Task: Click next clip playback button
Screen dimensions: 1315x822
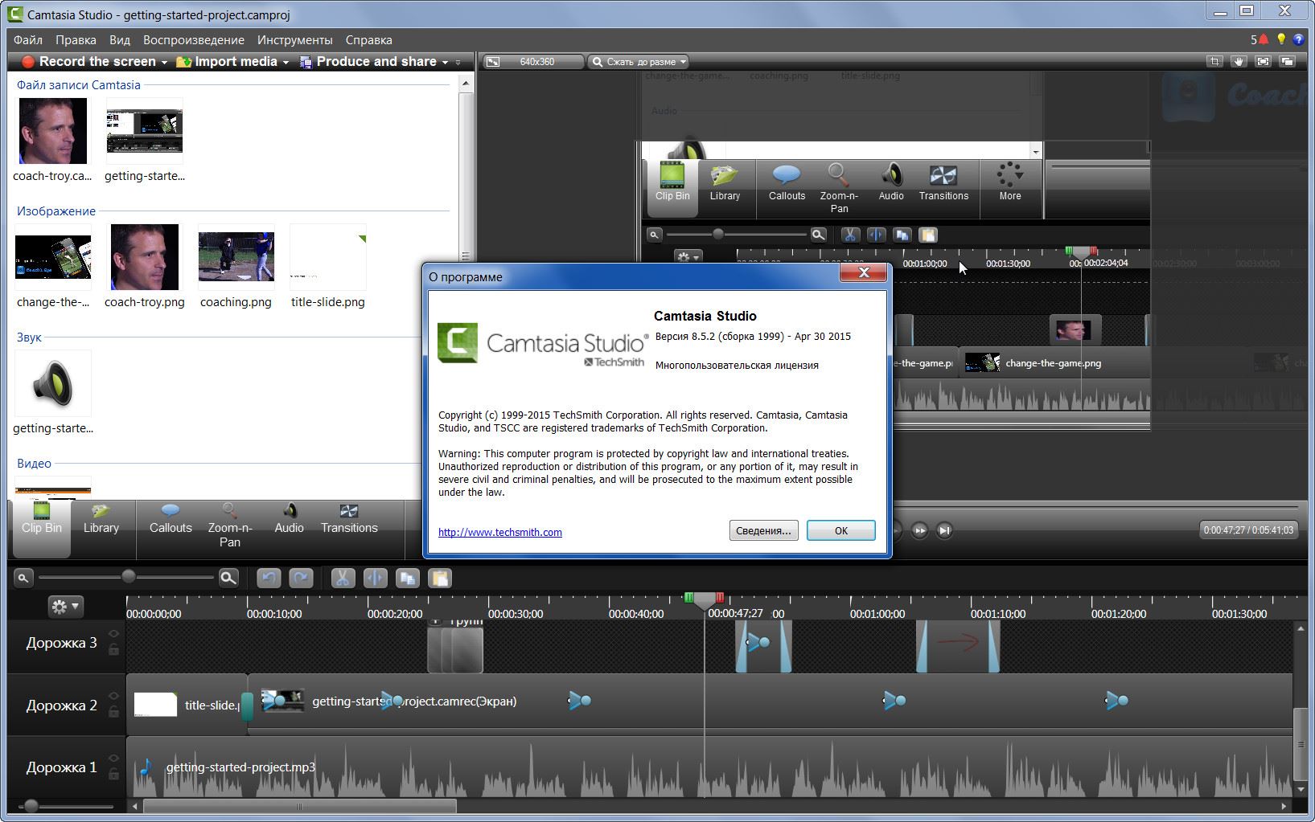Action: pos(945,530)
